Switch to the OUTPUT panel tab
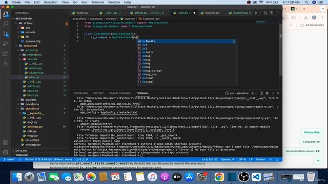The width and height of the screenshot is (328, 184). (x=98, y=93)
